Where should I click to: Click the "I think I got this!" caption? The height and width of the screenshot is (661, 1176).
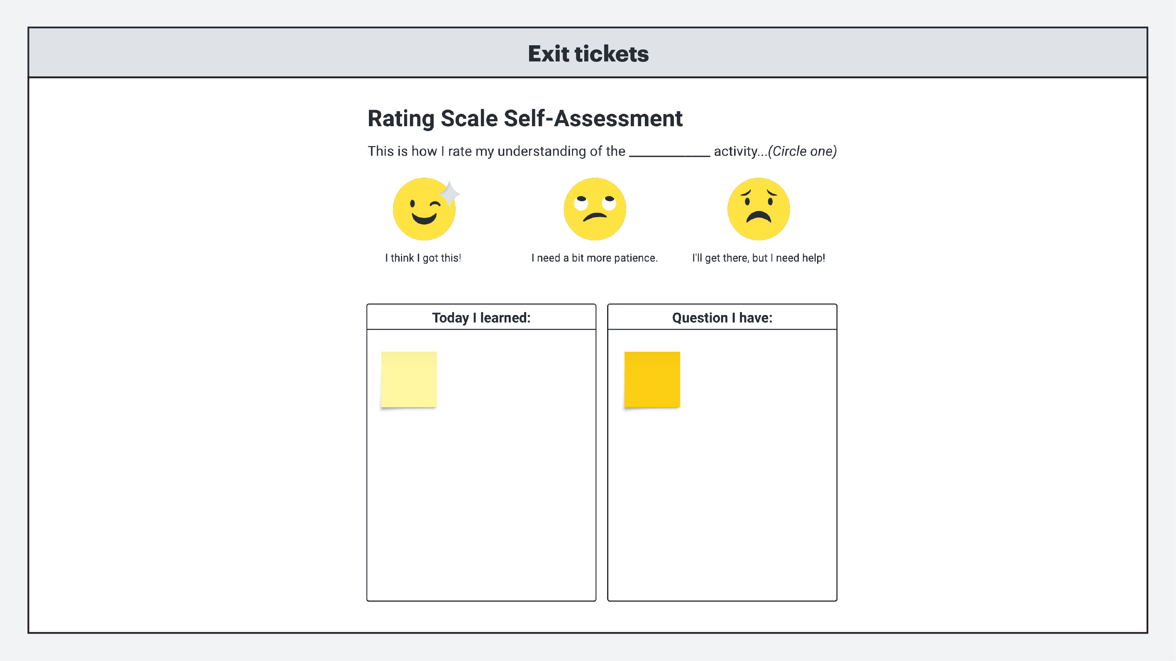(423, 258)
